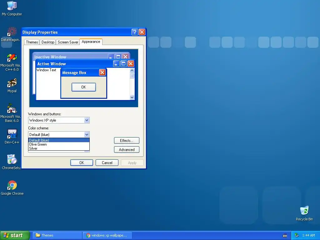Screen dimensions: 320x240
Task: Click the Start button on the taskbar
Action: pyautogui.click(x=15, y=235)
